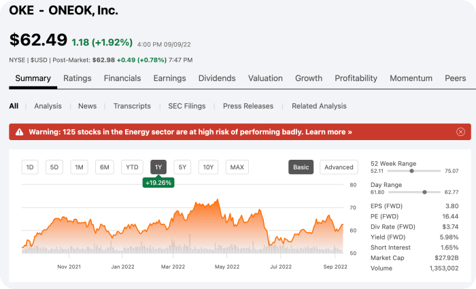View the Valuation tab

265,78
